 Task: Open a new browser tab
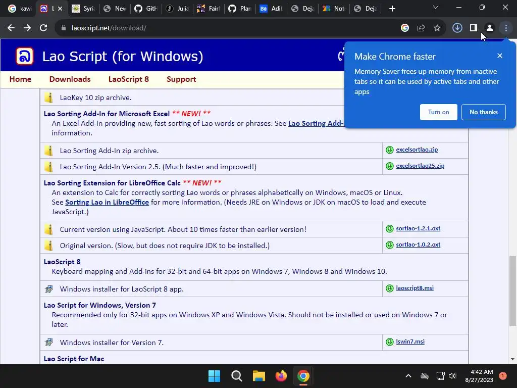392,9
